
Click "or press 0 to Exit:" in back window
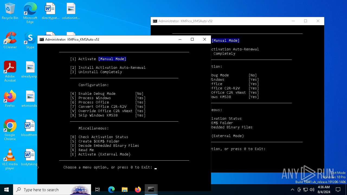(245, 149)
